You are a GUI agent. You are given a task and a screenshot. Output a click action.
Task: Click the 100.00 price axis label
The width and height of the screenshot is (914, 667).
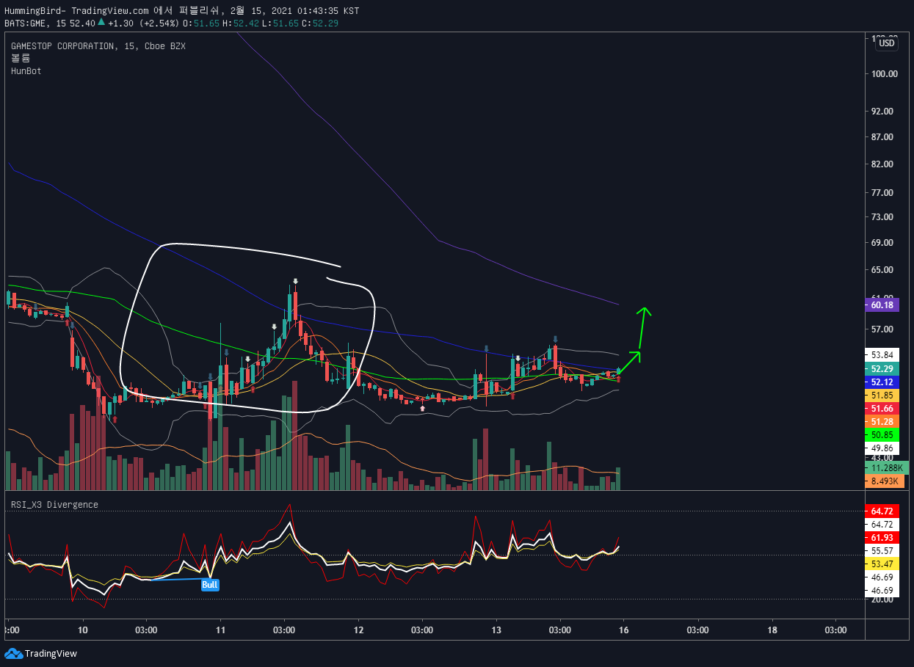[x=885, y=73]
